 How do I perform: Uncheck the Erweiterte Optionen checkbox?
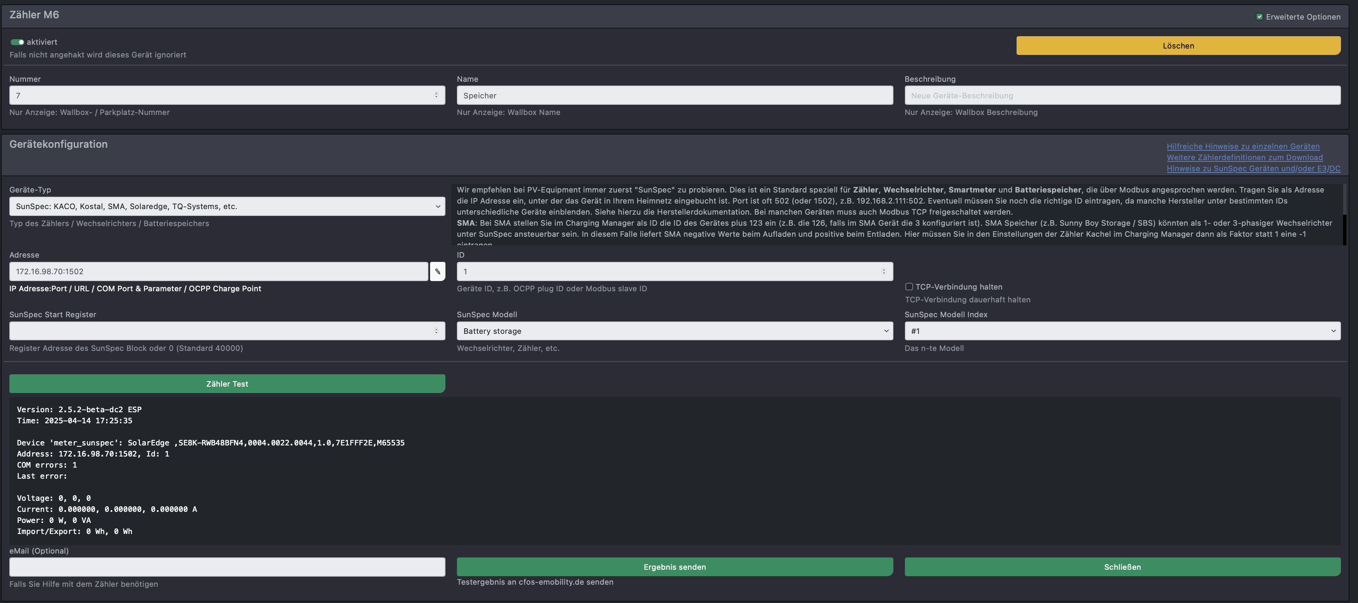1260,17
